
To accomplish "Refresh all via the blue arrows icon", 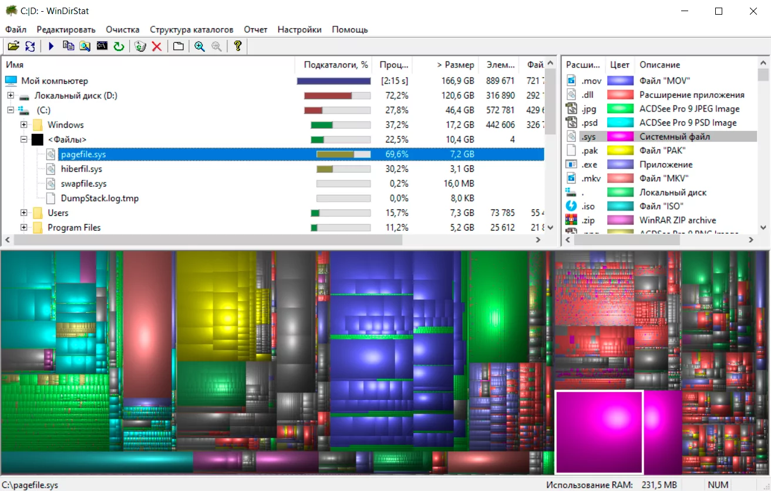I will coord(30,46).
